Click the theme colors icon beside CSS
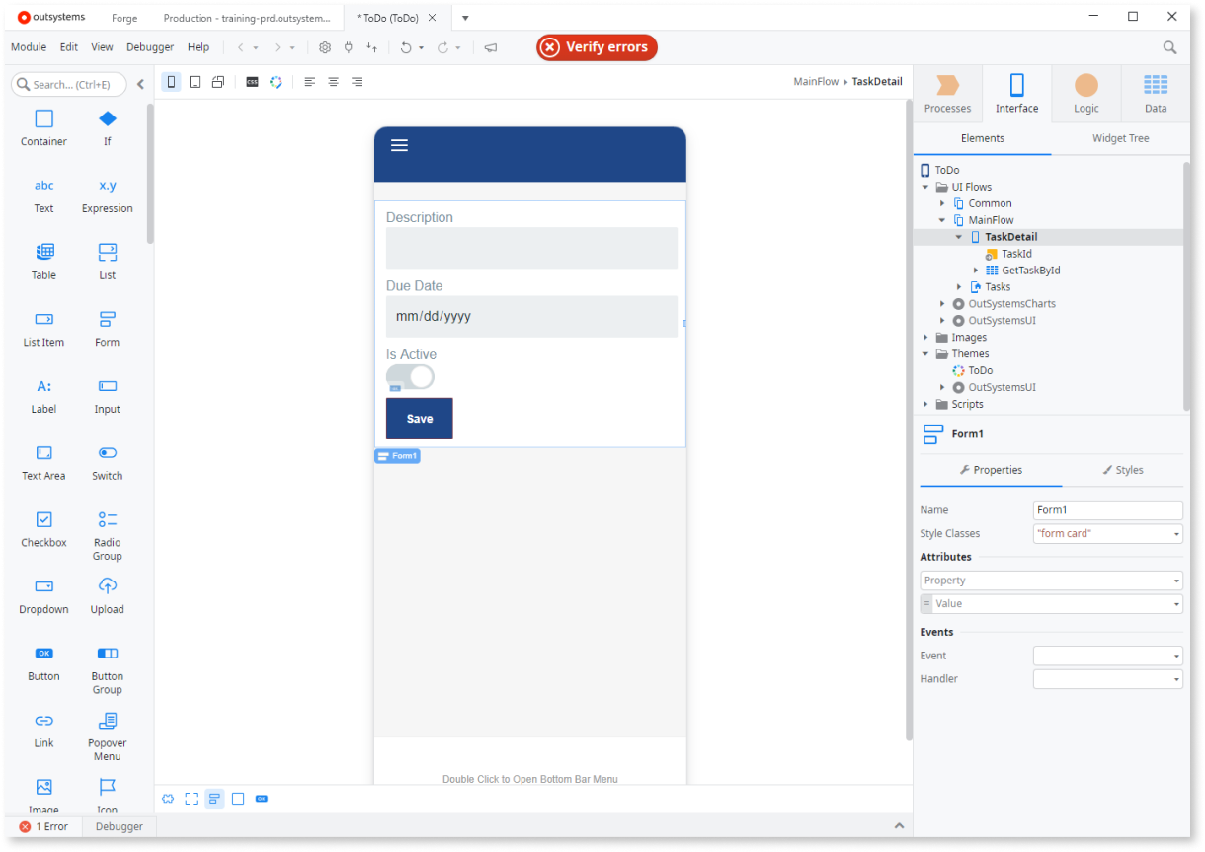 click(276, 82)
